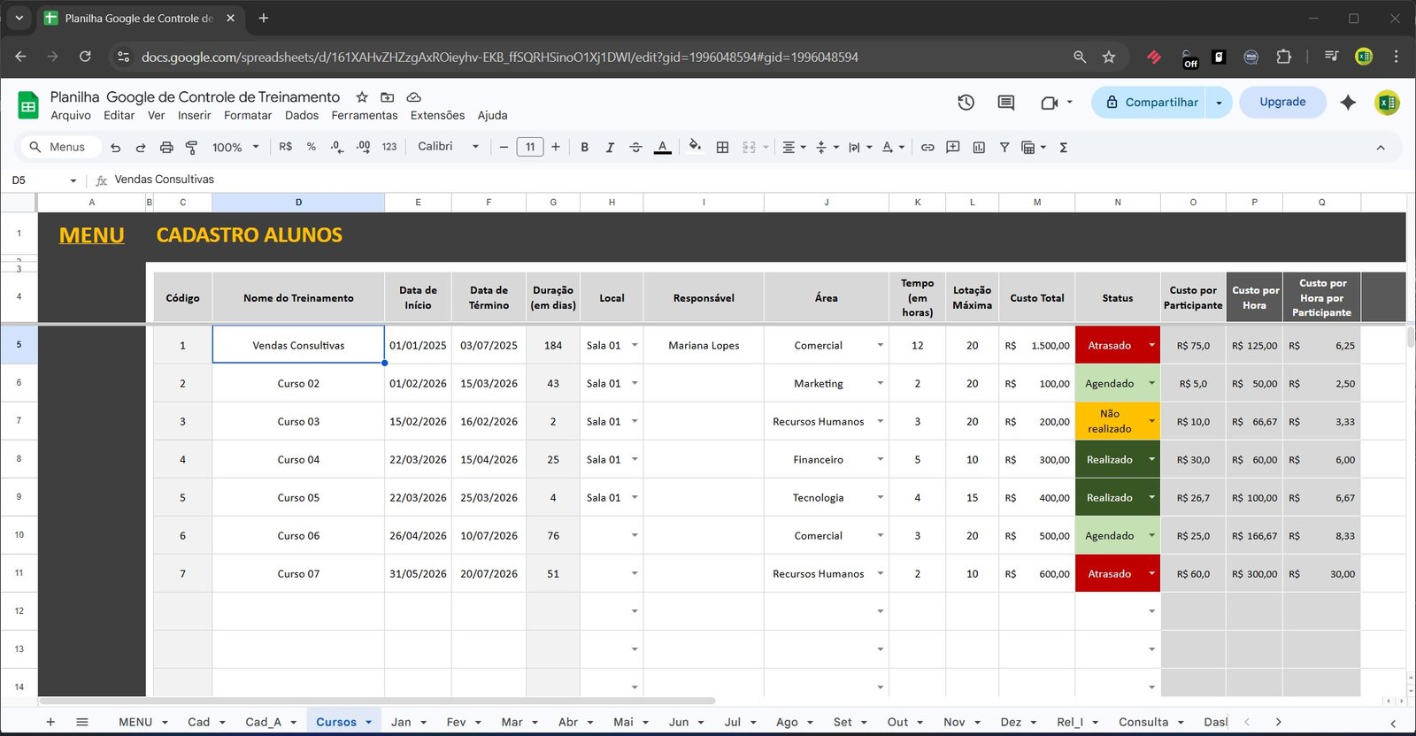
Task: Click the insert comment icon
Action: (953, 148)
